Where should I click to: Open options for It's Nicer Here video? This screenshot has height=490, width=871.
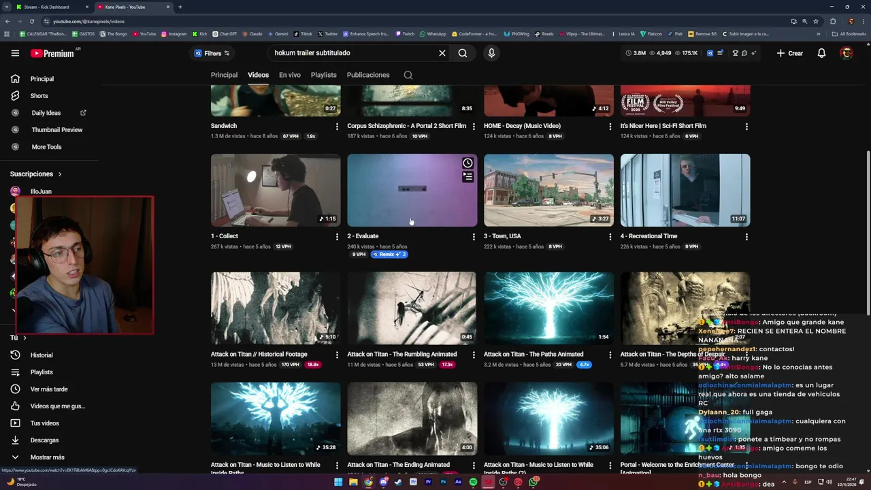point(746,127)
